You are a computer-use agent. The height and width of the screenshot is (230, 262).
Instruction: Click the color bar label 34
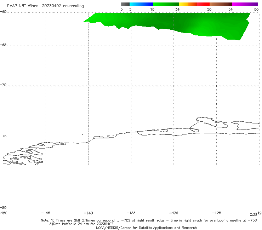(177, 9)
